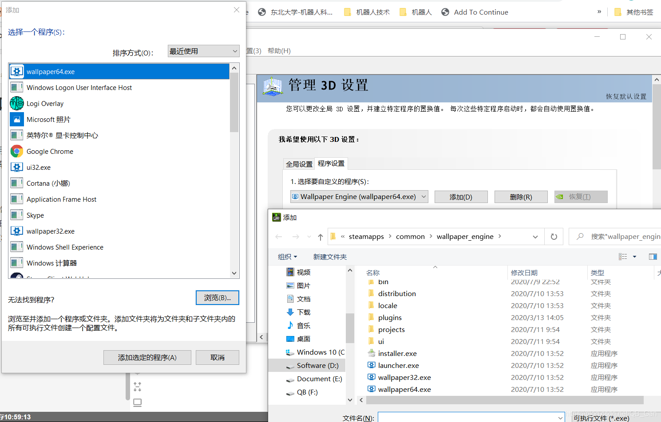
Task: Switch to 全局设置 tab
Action: point(299,164)
